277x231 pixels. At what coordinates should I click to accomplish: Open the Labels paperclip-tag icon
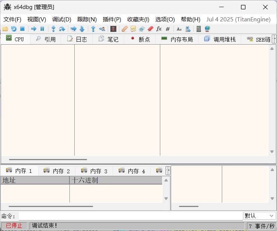point(142,29)
